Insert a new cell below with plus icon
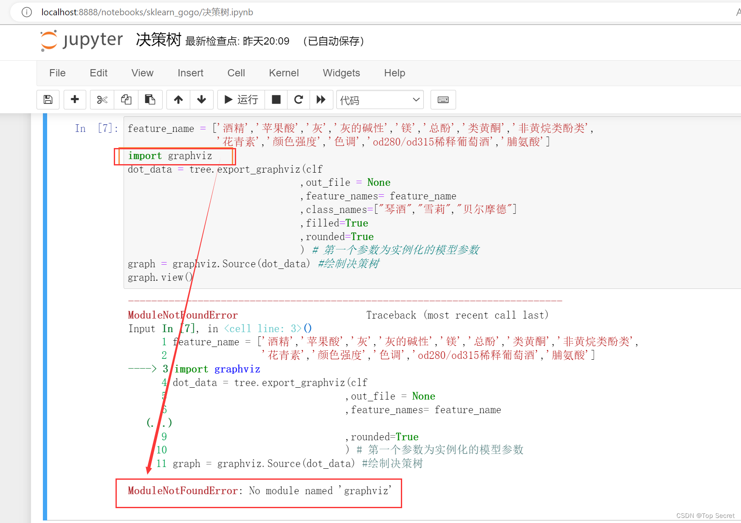Image resolution: width=741 pixels, height=523 pixels. pyautogui.click(x=75, y=100)
